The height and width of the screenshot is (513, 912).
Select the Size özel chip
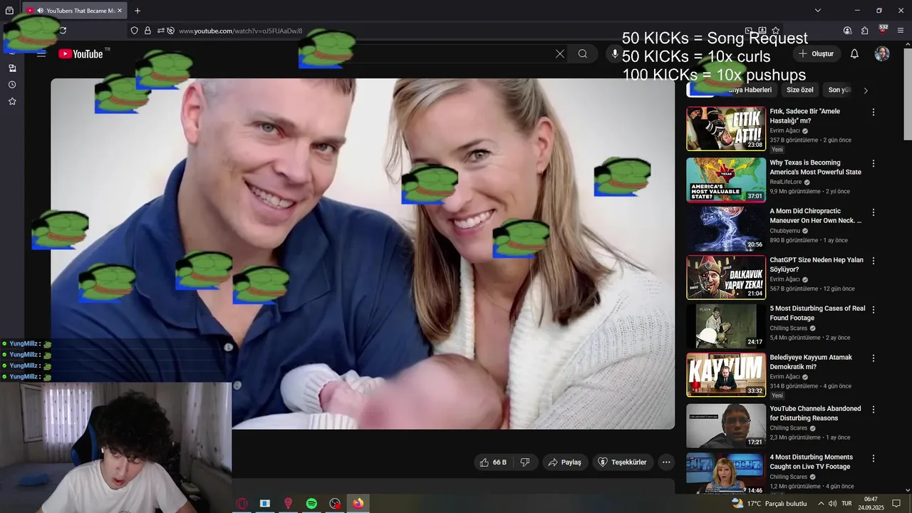pyautogui.click(x=799, y=90)
